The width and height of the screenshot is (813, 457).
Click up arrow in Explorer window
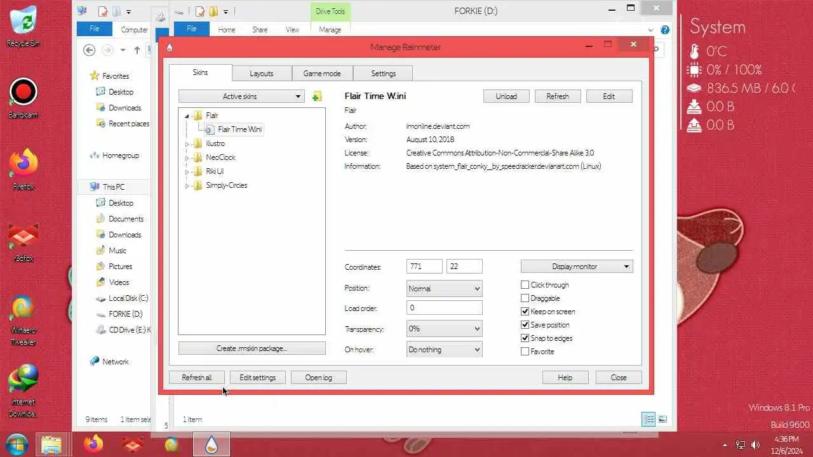point(137,50)
